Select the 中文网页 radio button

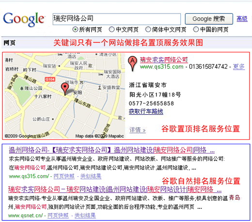tap(111, 30)
